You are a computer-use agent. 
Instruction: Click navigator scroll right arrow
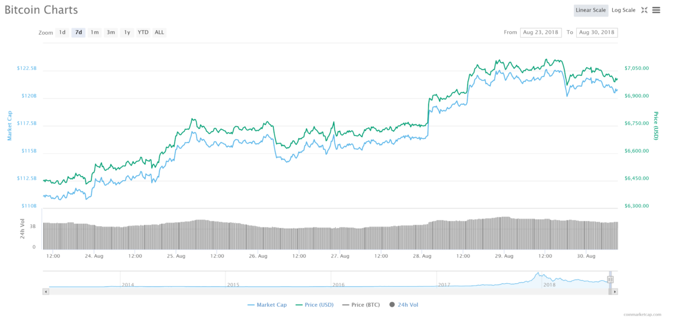point(615,291)
